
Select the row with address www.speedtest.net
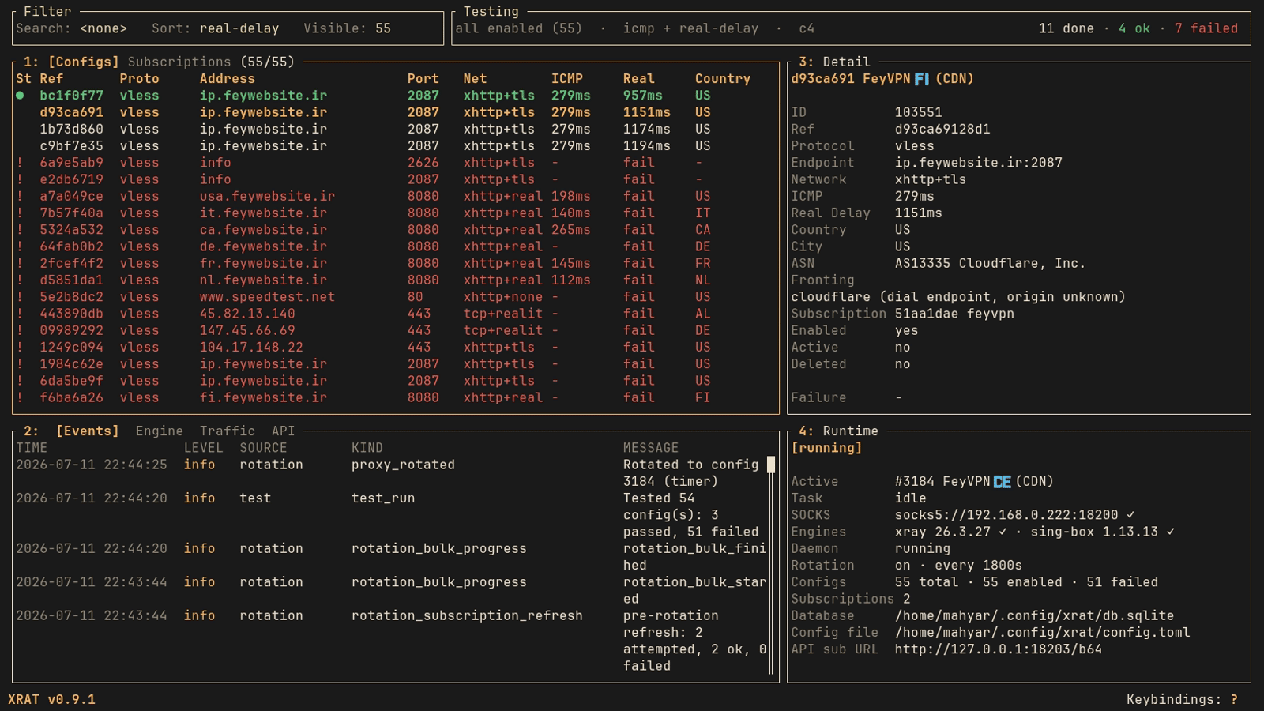coord(395,296)
